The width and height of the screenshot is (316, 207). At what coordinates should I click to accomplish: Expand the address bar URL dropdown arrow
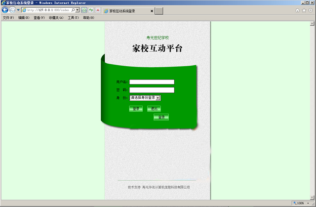coord(78,10)
